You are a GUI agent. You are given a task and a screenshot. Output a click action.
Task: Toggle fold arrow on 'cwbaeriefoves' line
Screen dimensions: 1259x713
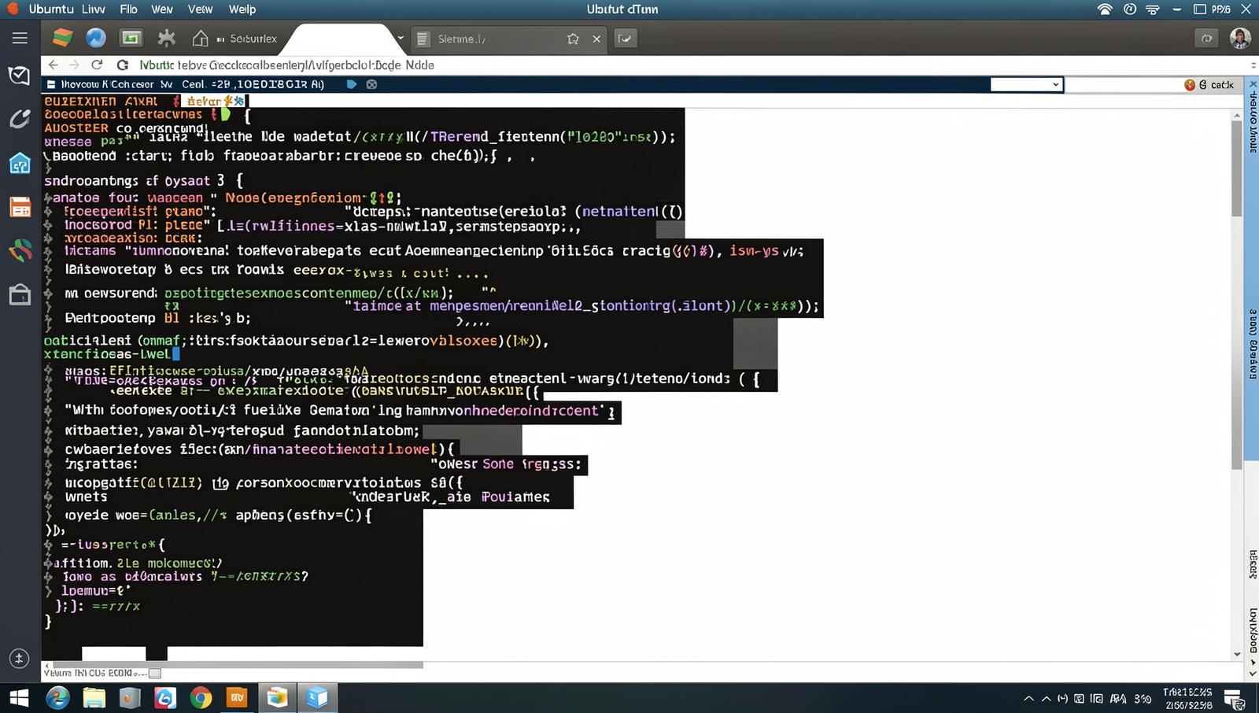point(48,449)
